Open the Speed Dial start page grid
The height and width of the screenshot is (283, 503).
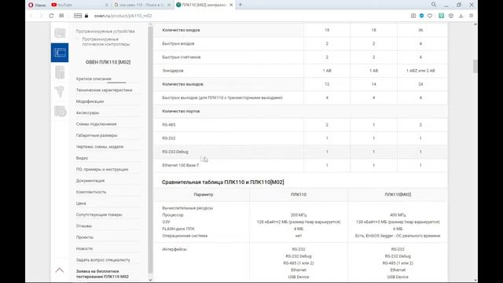61,16
